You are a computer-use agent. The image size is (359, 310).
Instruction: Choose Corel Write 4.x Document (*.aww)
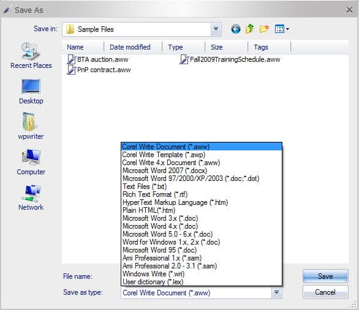[202, 163]
